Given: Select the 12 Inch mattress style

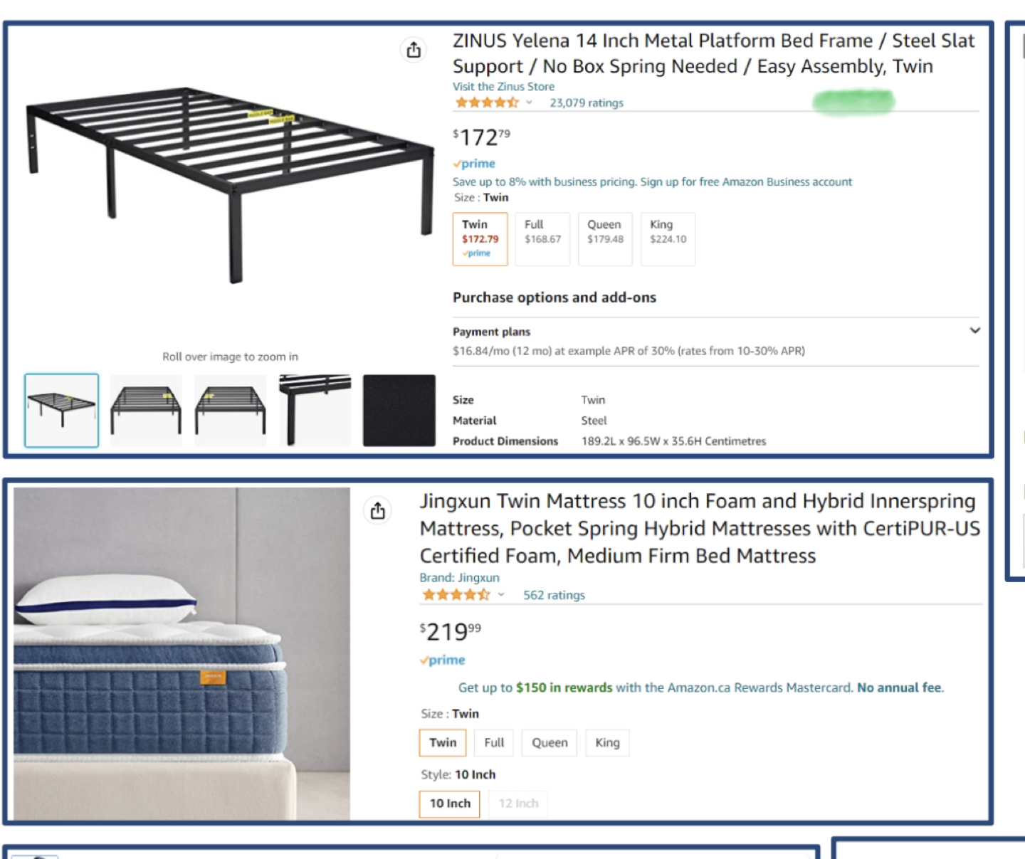Looking at the screenshot, I should 518,803.
